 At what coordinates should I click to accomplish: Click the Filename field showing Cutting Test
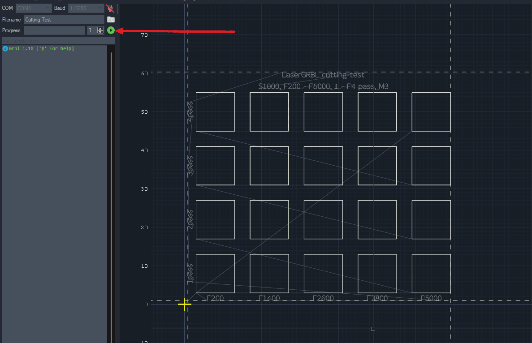click(x=64, y=19)
